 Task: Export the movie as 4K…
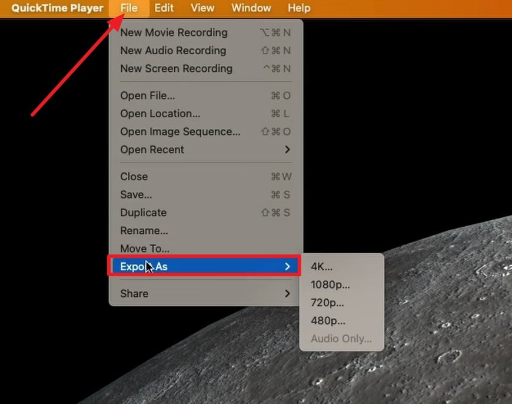click(341, 267)
